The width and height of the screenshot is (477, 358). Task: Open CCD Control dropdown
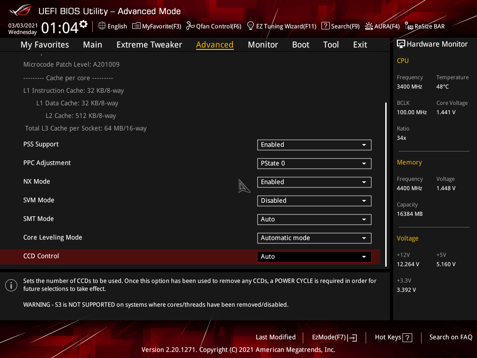[314, 257]
